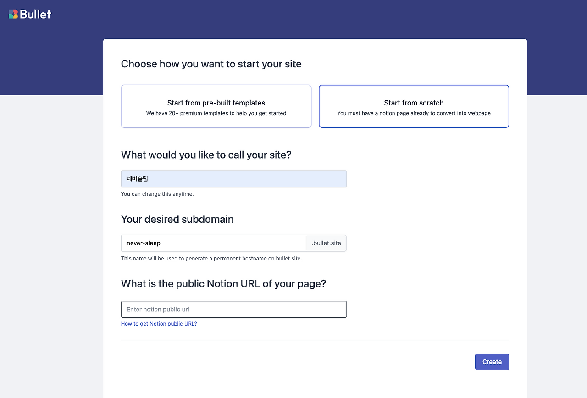Viewport: 587px width, 398px height.
Task: Open How to get Notion public URL link
Action: click(x=159, y=324)
